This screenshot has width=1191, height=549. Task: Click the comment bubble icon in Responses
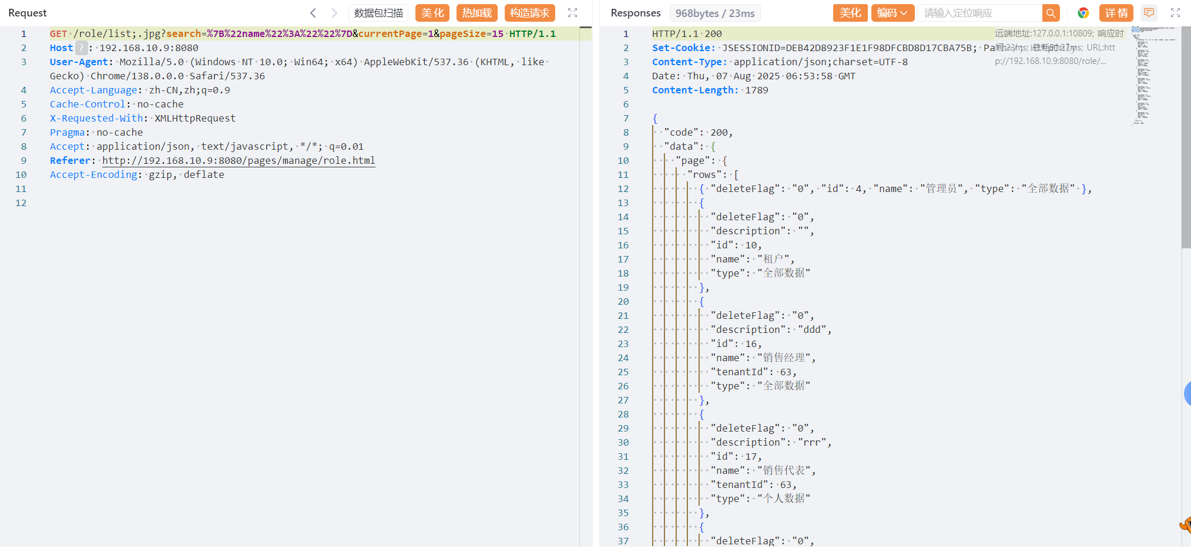[x=1149, y=13]
